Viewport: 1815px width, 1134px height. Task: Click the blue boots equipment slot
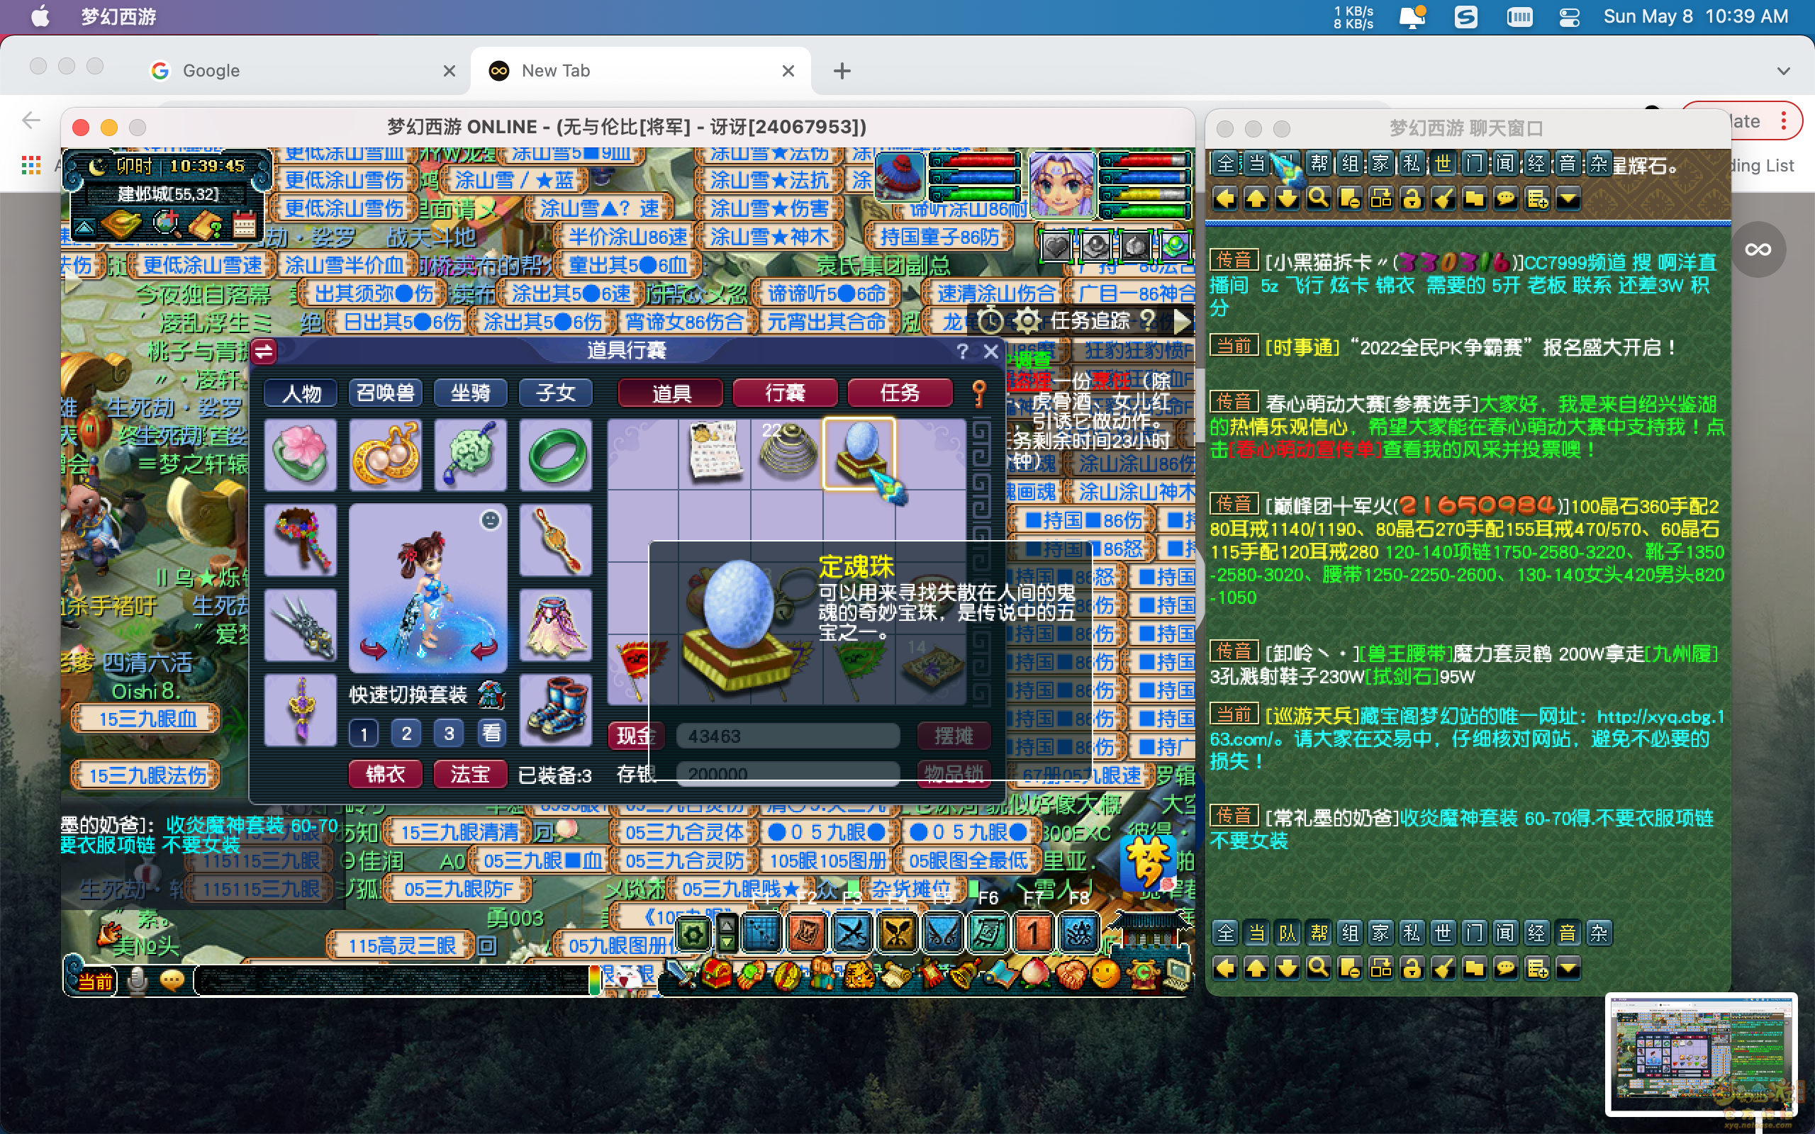click(x=556, y=709)
